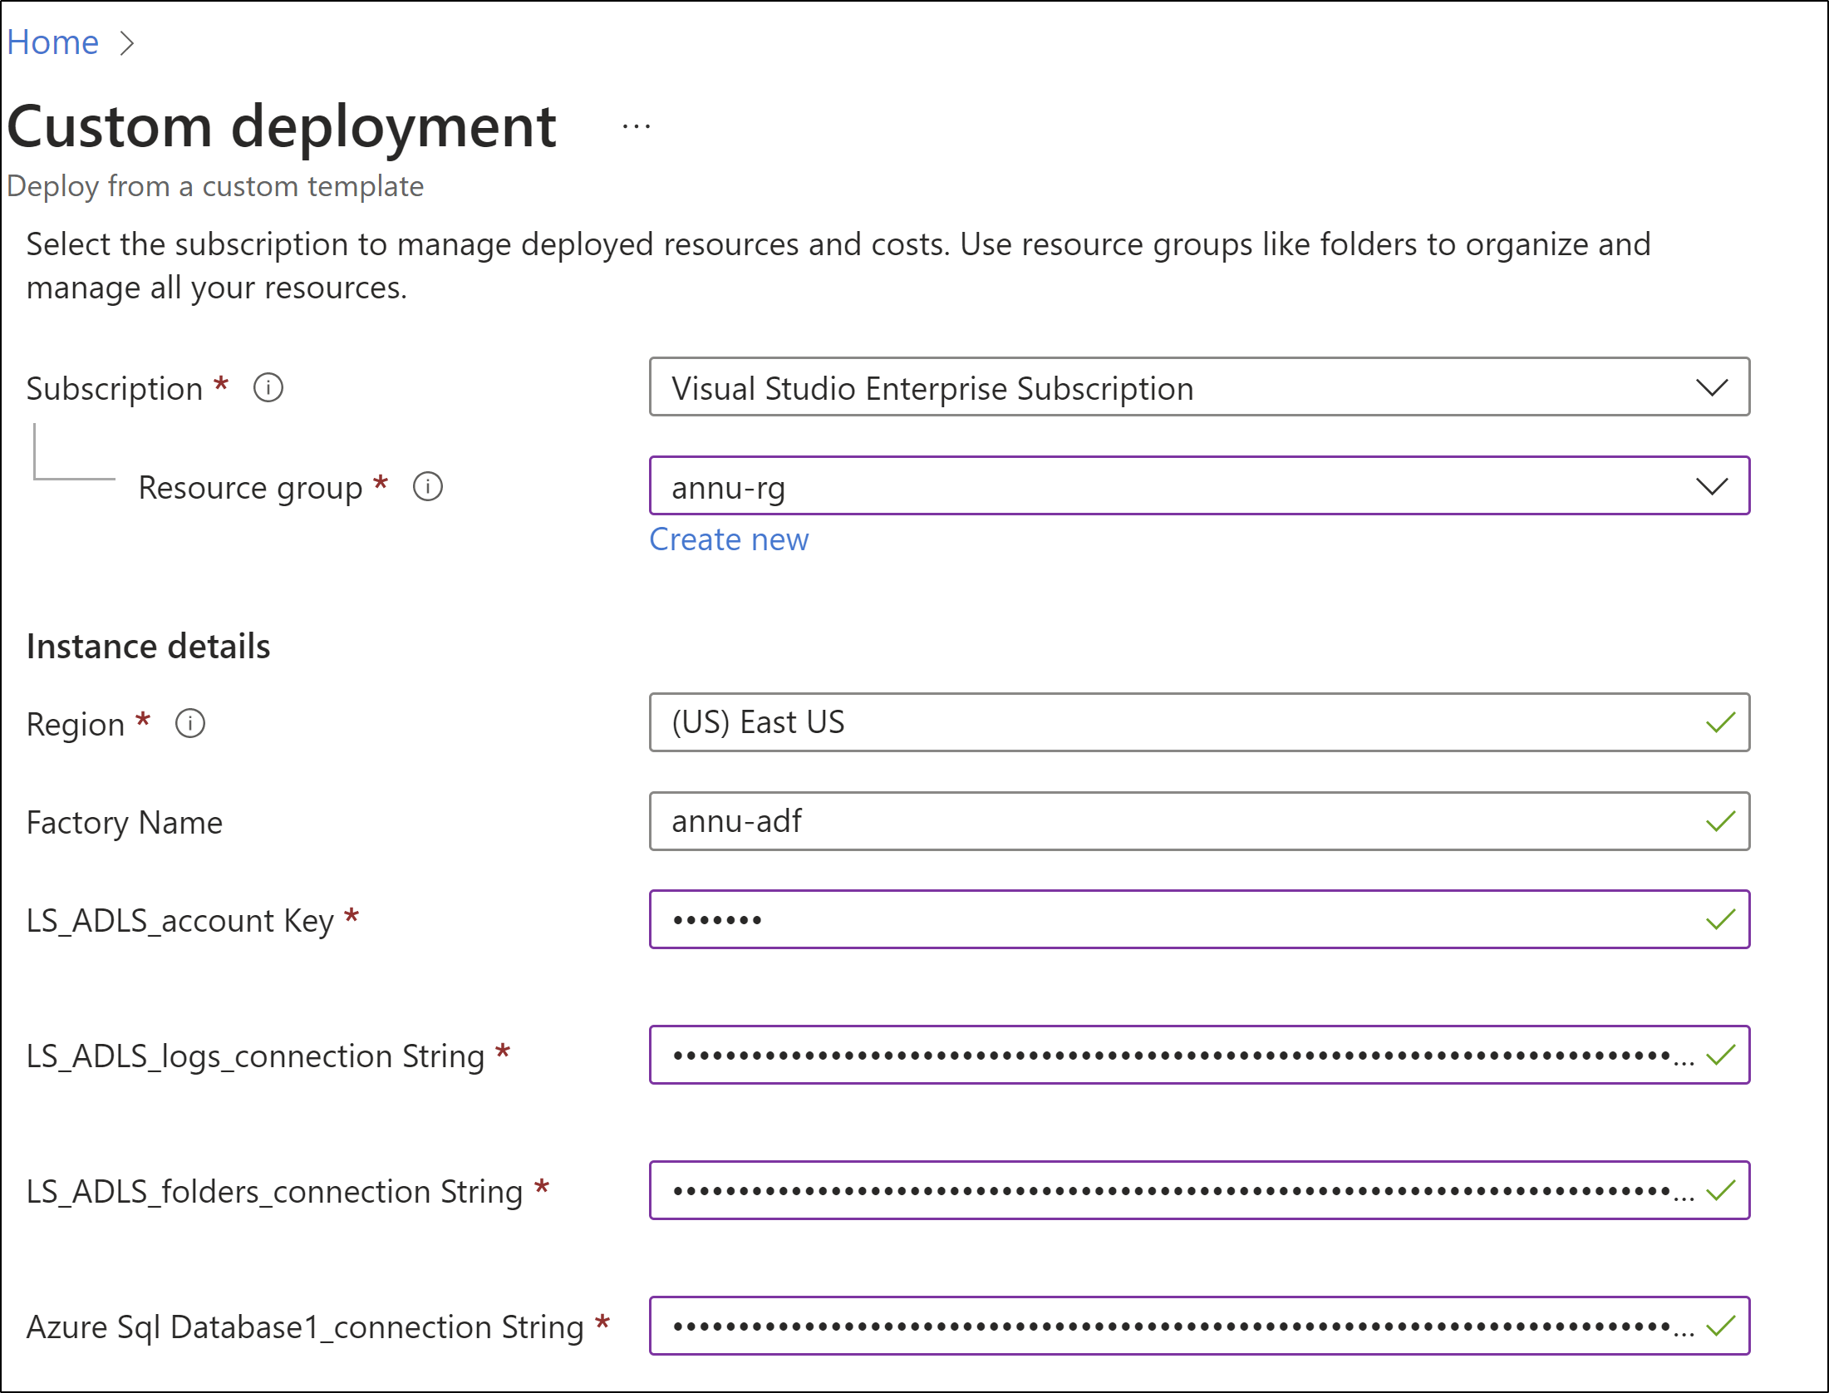Image resolution: width=1829 pixels, height=1393 pixels.
Task: Focus the LS_ADLS_logs_connection String field
Action: point(1199,1056)
